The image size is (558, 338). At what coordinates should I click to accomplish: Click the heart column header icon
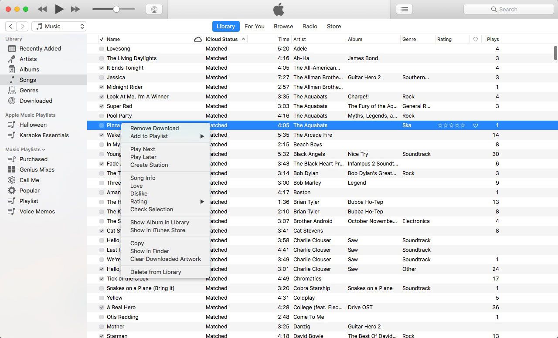click(x=476, y=39)
